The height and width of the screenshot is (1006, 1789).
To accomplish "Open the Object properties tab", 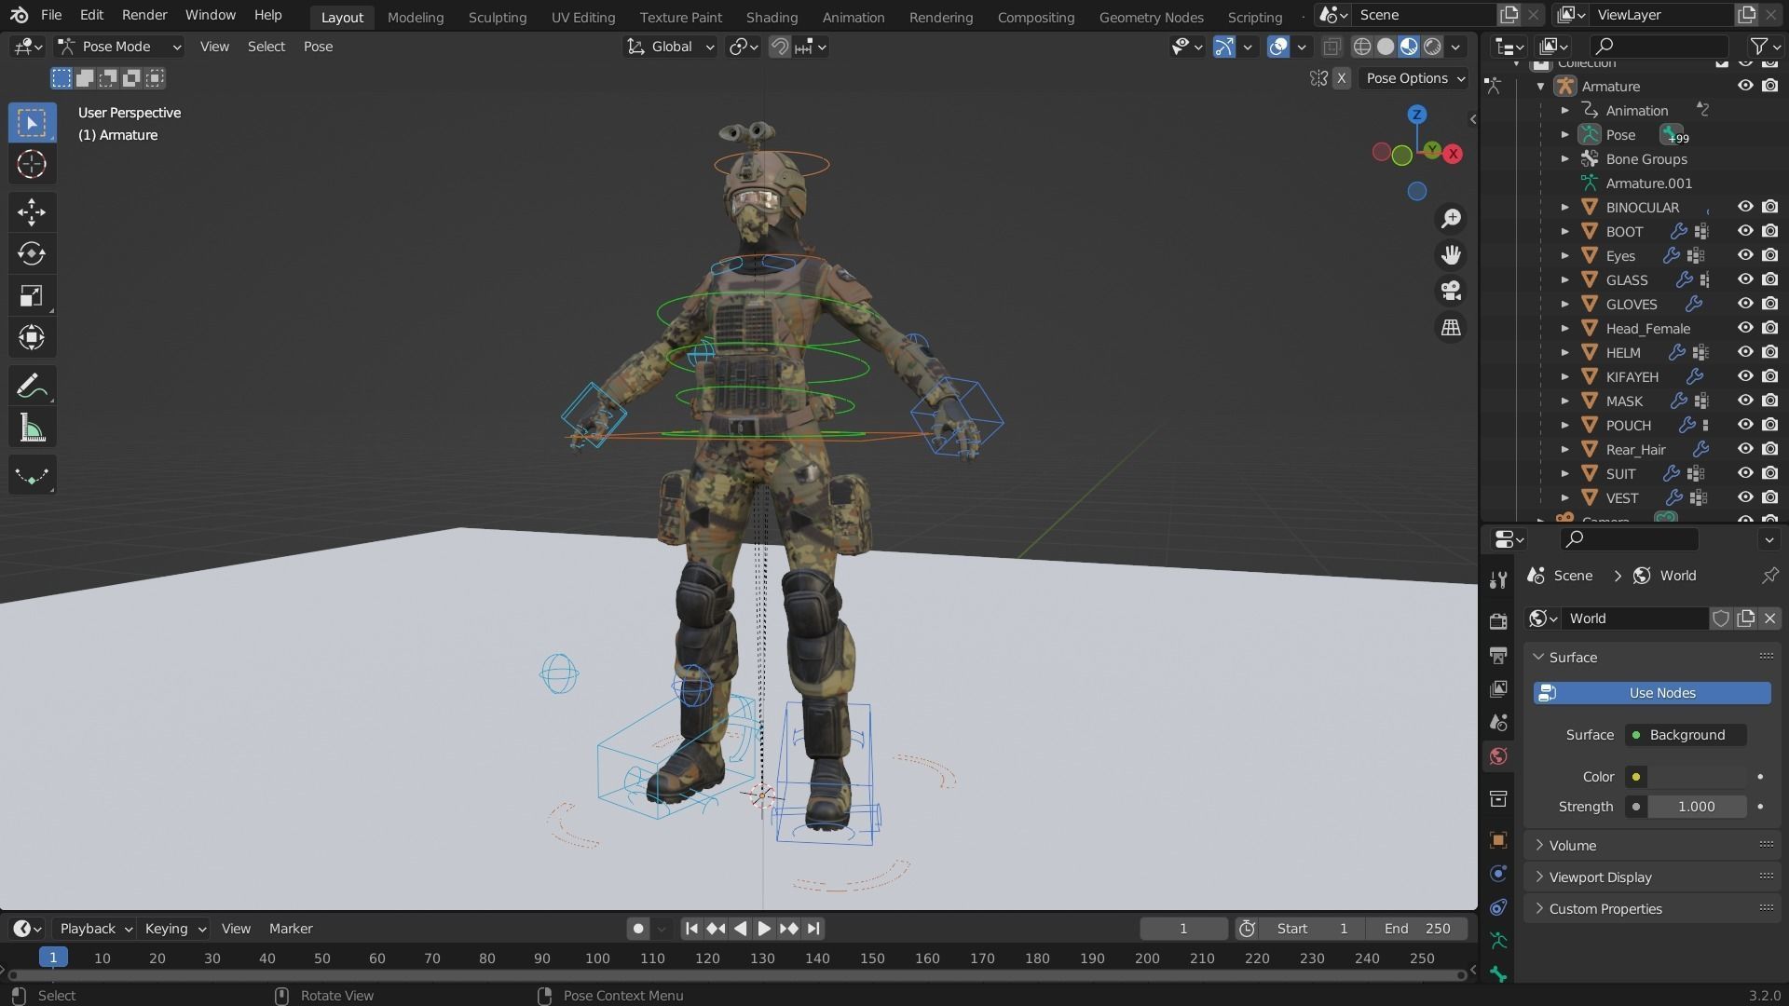I will pyautogui.click(x=1498, y=840).
